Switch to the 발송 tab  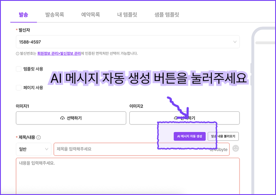click(23, 15)
